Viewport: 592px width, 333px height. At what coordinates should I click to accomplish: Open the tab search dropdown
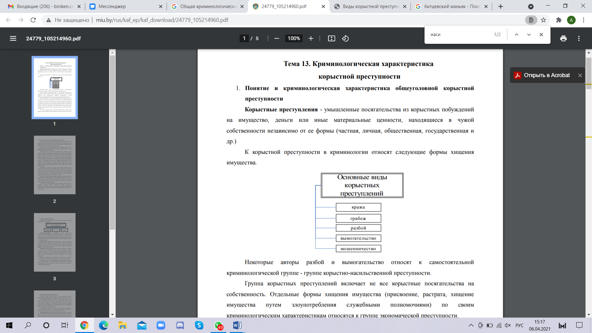pyautogui.click(x=531, y=6)
